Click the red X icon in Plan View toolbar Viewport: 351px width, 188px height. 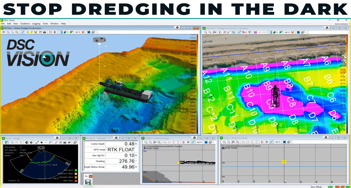click(x=292, y=32)
